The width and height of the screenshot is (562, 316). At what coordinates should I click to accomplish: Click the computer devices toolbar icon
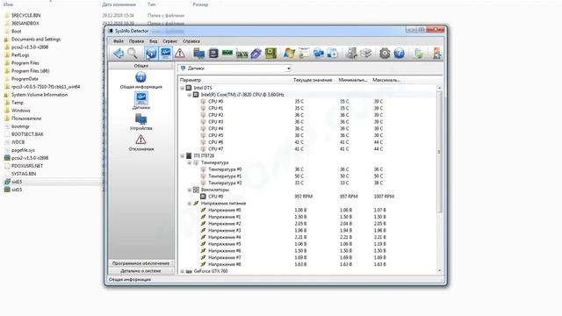(x=199, y=54)
